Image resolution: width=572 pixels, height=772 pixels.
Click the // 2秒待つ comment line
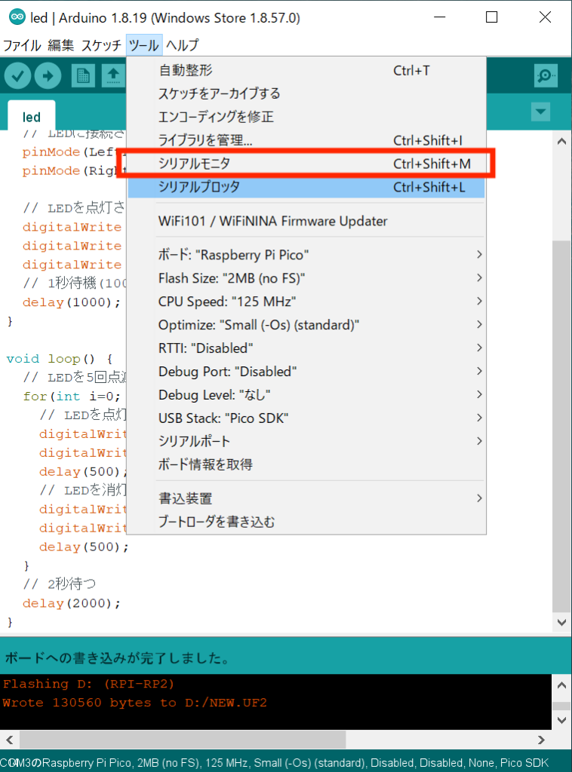(59, 584)
